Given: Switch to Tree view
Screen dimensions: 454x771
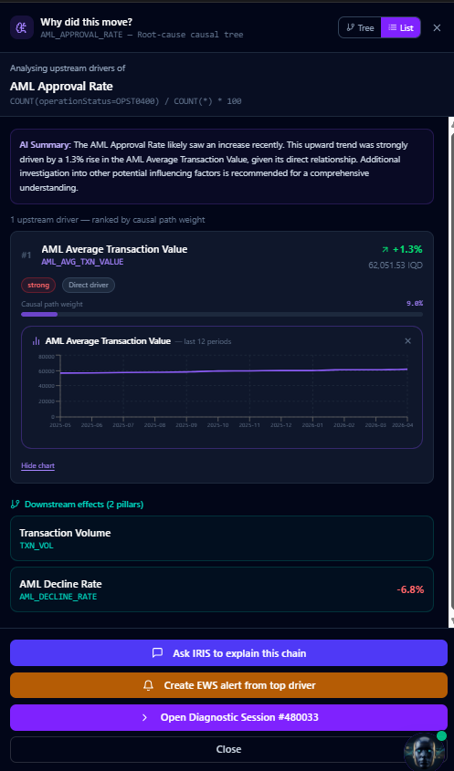Looking at the screenshot, I should [360, 28].
